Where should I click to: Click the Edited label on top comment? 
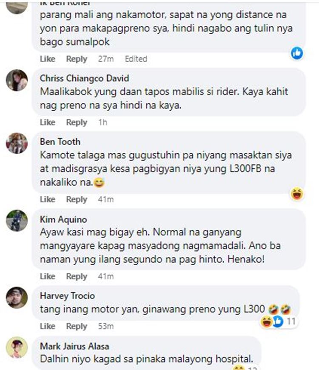click(x=136, y=59)
